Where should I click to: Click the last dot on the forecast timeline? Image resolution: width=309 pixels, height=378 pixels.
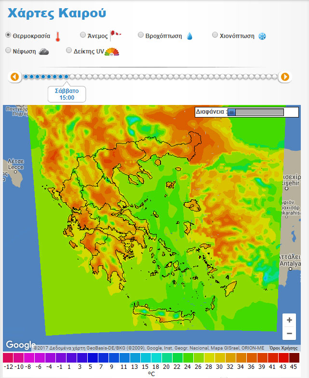[275, 77]
